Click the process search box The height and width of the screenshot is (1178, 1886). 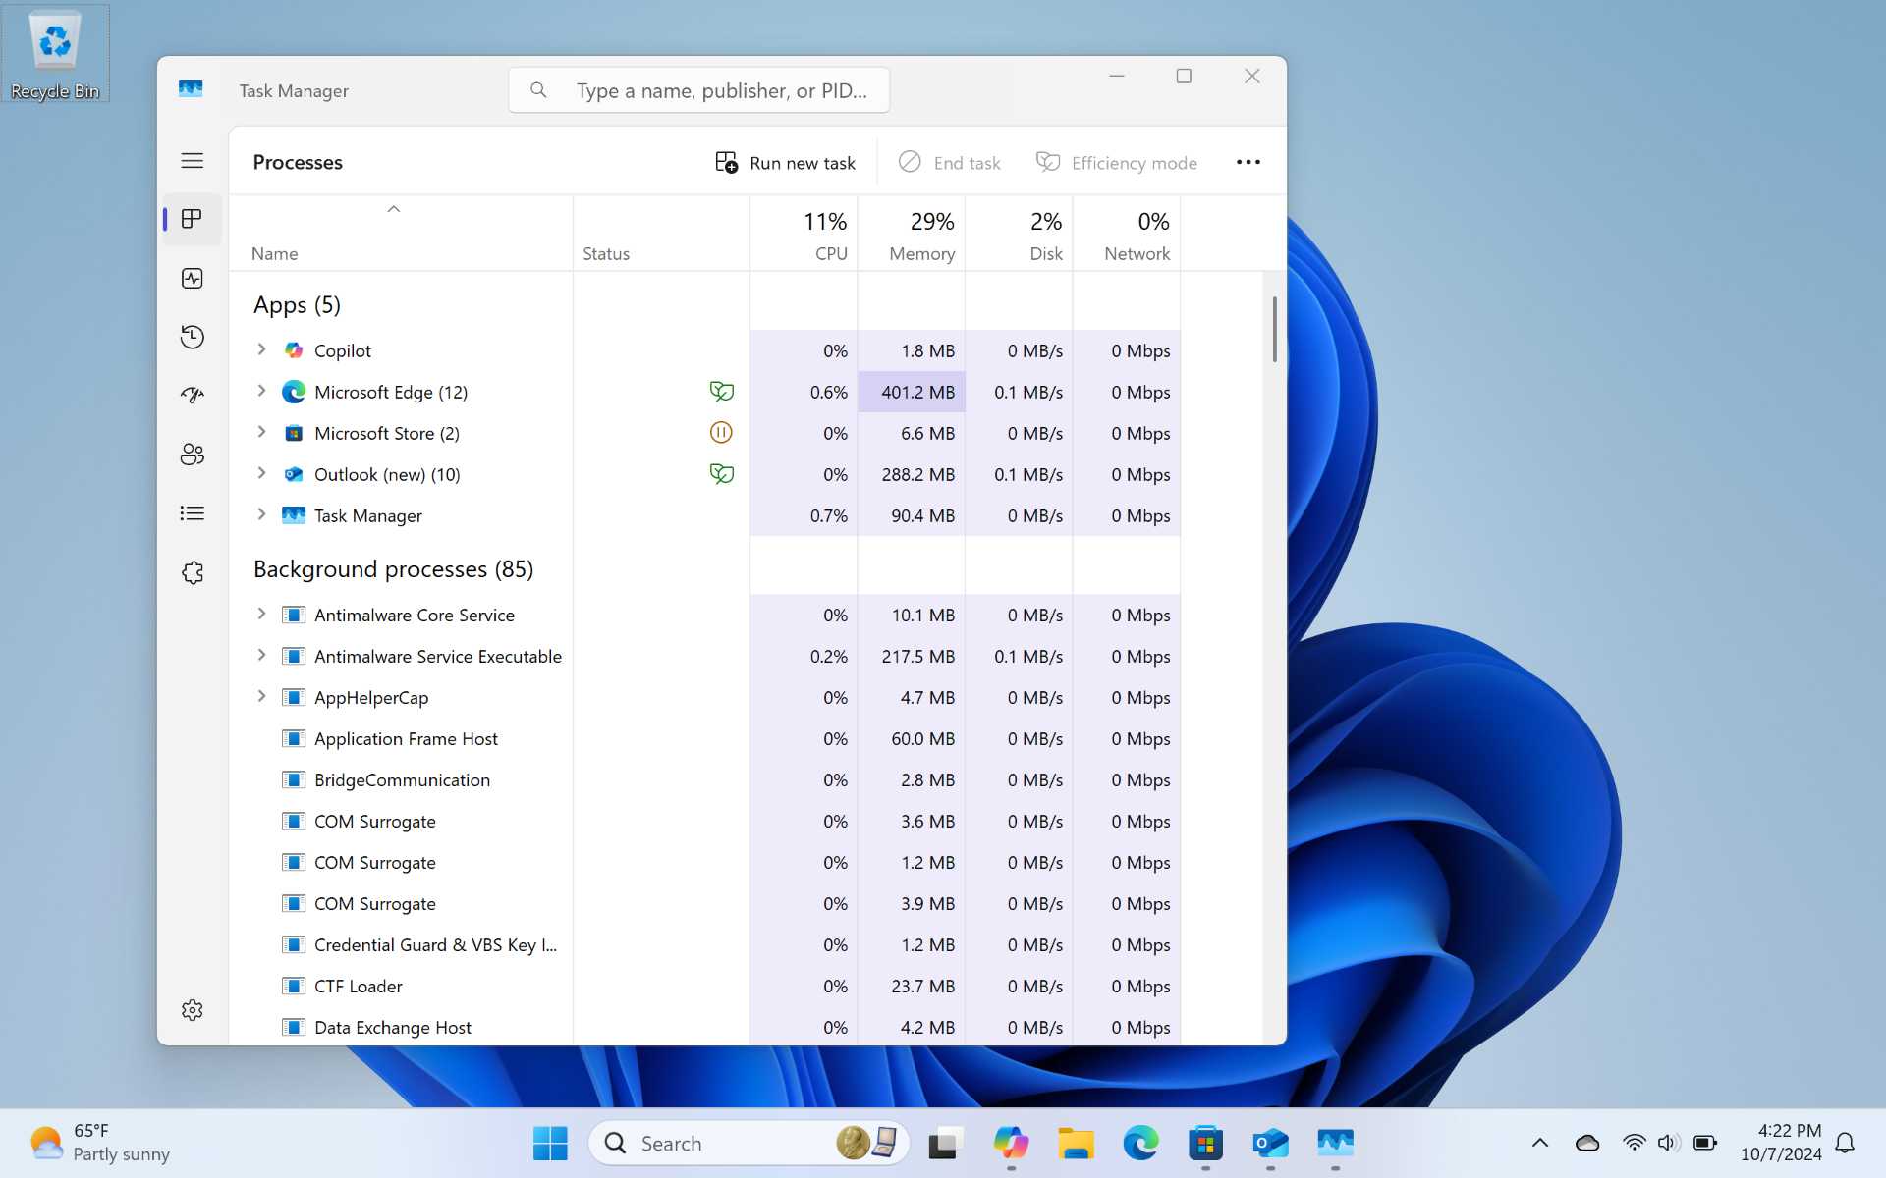(x=699, y=90)
